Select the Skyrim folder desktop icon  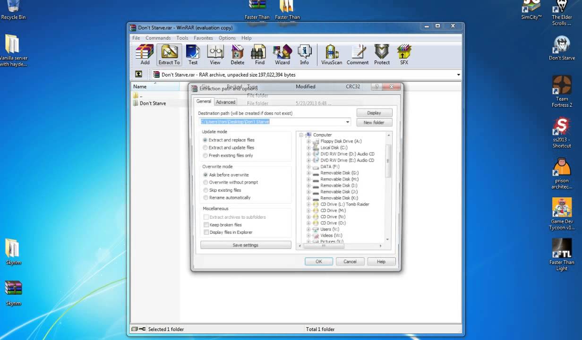click(x=13, y=252)
